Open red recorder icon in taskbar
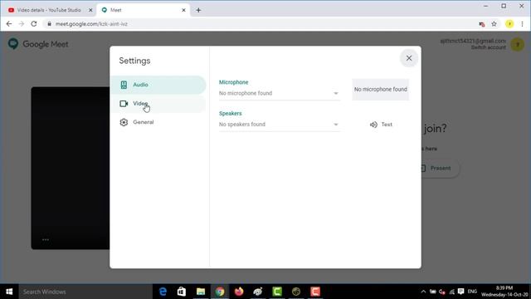The height and width of the screenshot is (299, 531). 315,292
